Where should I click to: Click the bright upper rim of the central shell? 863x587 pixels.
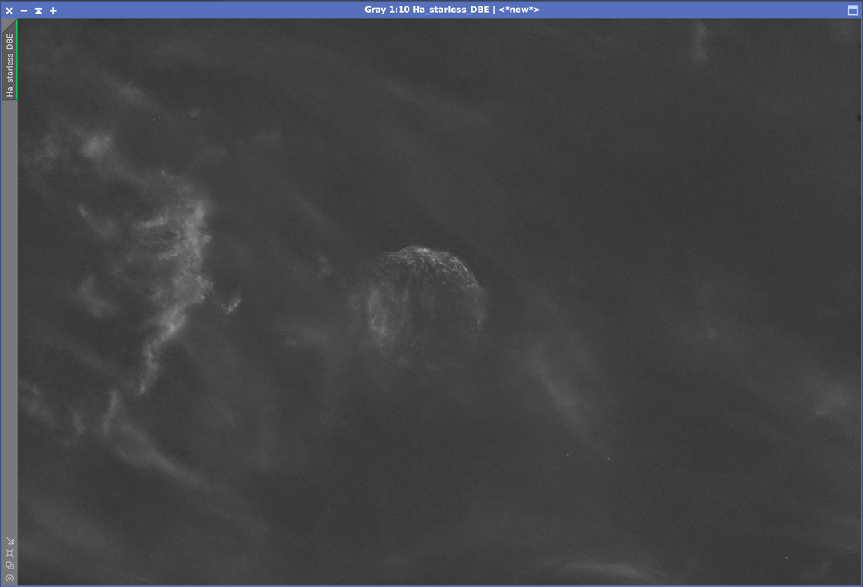click(x=421, y=252)
